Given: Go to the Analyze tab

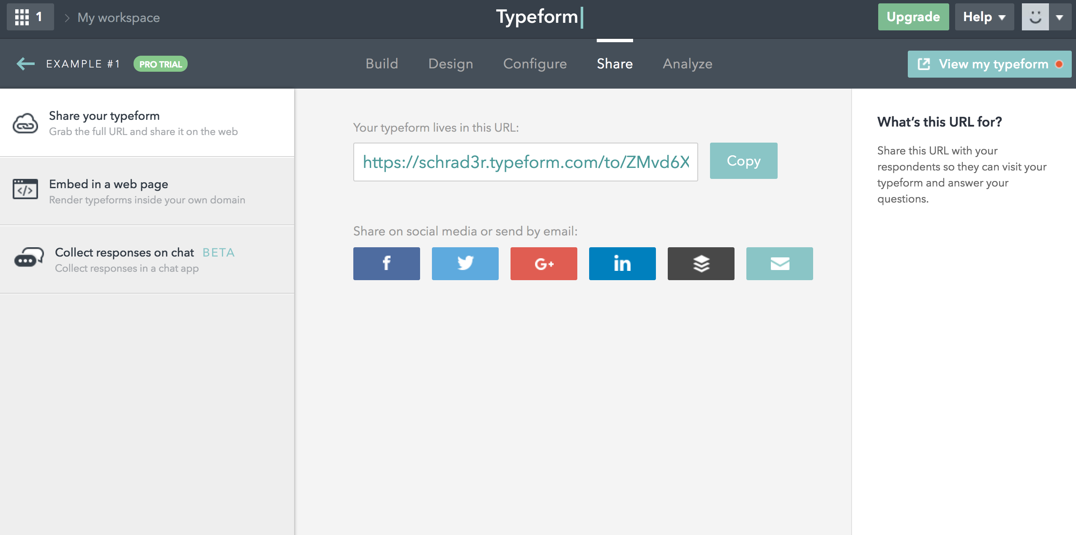Looking at the screenshot, I should pos(688,64).
